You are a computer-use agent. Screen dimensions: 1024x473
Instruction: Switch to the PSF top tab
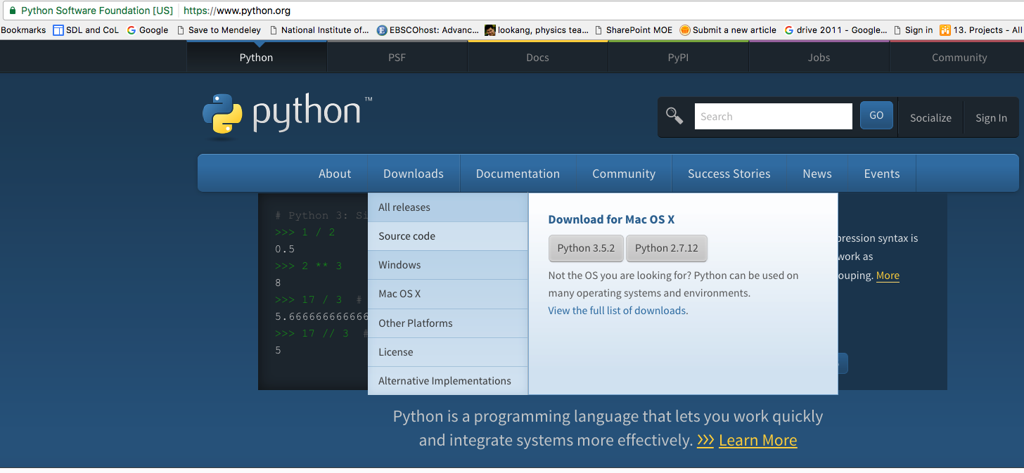(397, 57)
